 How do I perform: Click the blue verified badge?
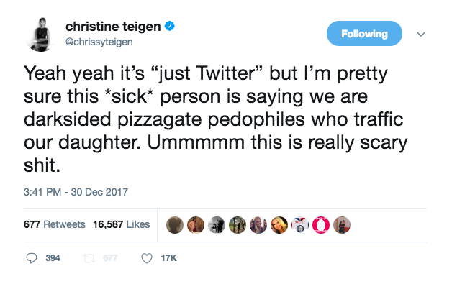(x=170, y=26)
